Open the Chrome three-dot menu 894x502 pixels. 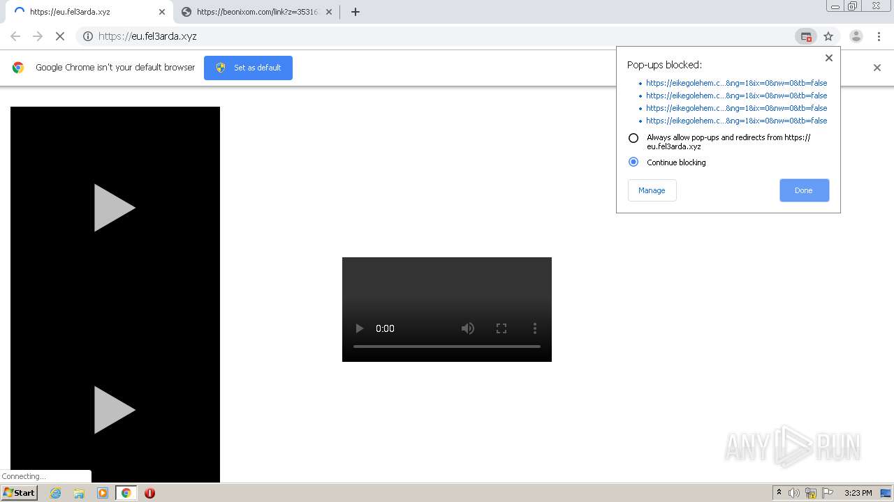click(x=879, y=36)
